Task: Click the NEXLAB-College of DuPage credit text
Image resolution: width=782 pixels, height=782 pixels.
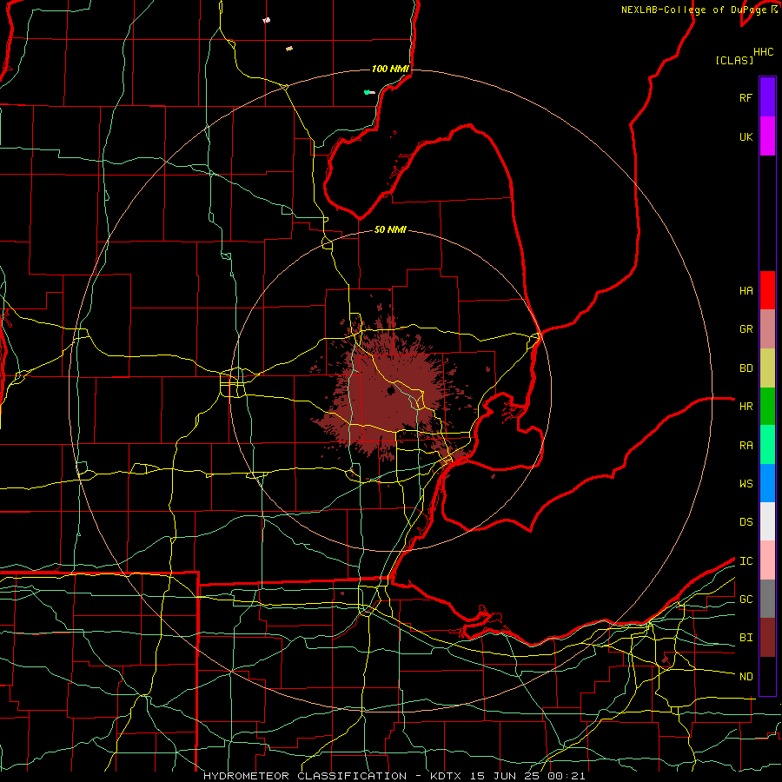Action: (695, 10)
